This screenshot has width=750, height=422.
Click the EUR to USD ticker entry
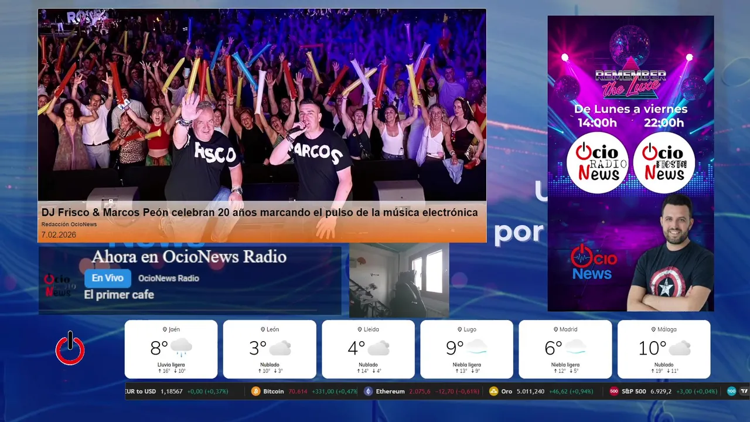pos(176,392)
